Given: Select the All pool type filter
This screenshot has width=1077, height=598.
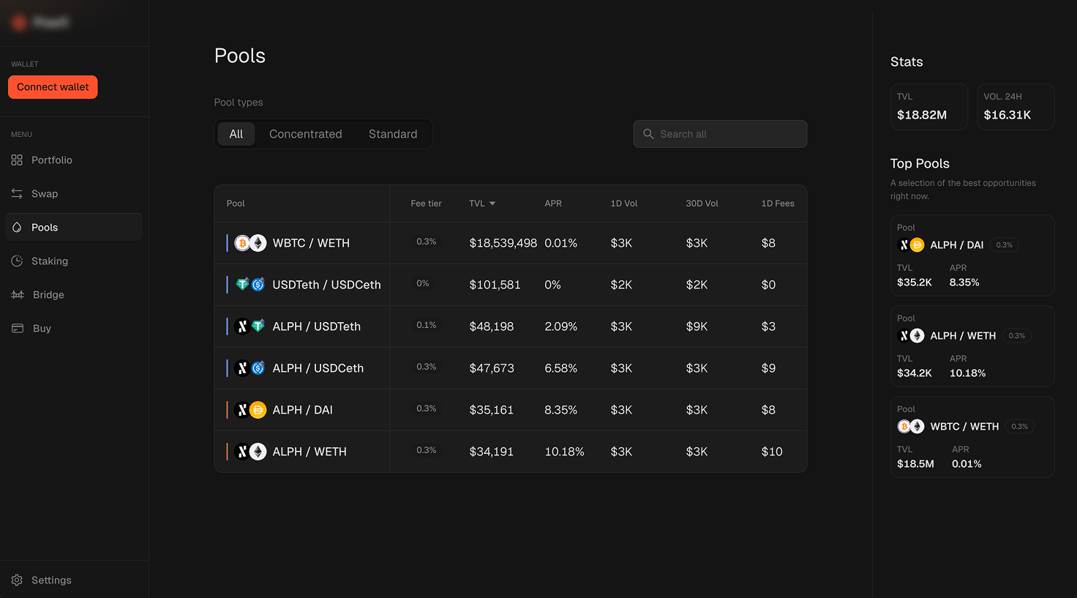Looking at the screenshot, I should [236, 134].
